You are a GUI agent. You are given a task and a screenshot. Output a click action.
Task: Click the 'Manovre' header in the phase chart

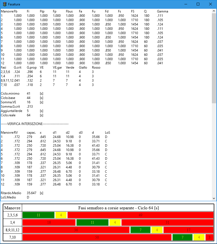(x=12, y=208)
